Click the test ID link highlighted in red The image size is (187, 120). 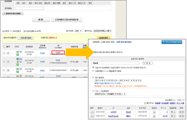coord(58,52)
